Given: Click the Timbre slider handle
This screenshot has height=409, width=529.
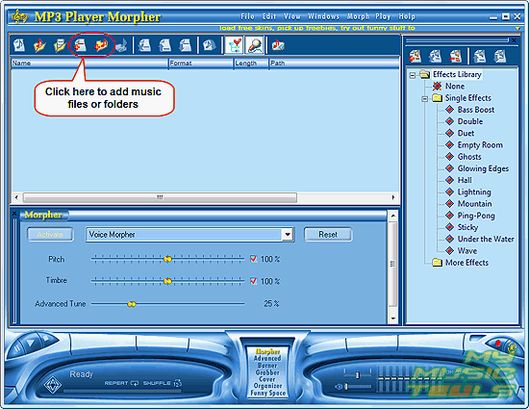Looking at the screenshot, I should tap(167, 281).
